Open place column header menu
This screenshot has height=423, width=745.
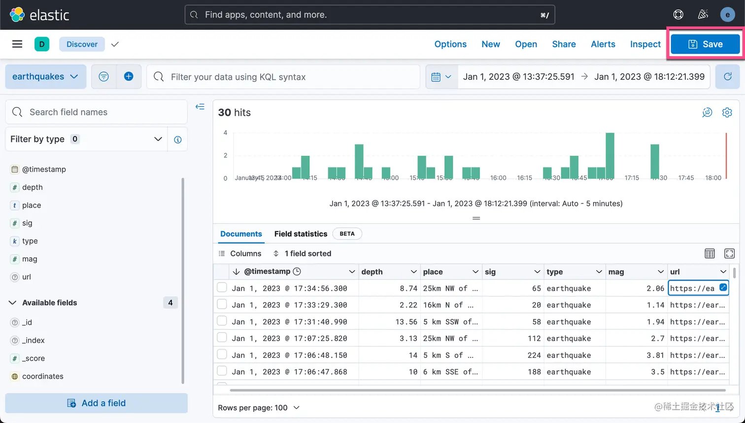[x=475, y=272]
